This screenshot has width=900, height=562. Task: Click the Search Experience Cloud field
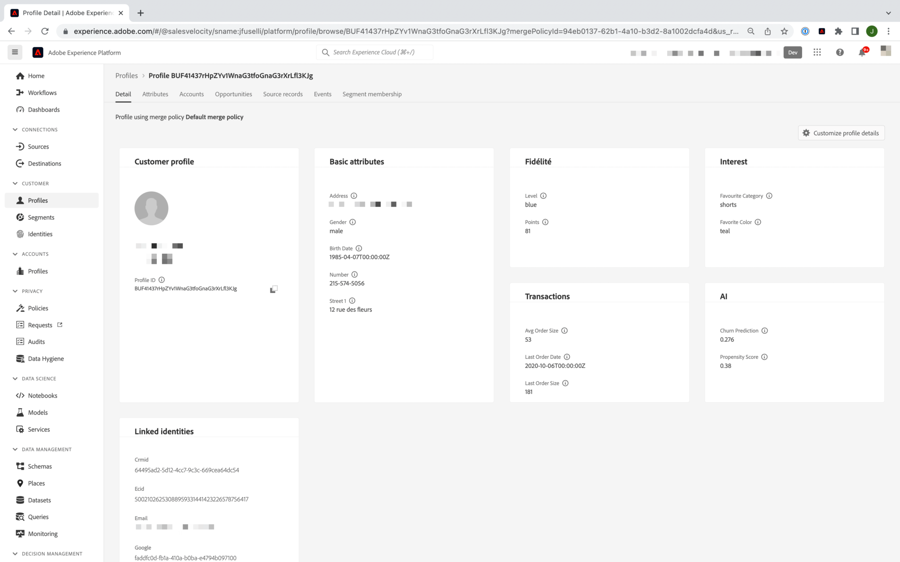(x=374, y=52)
